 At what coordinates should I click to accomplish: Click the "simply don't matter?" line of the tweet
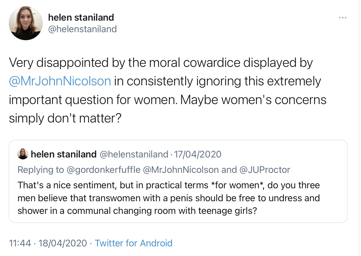[65, 118]
